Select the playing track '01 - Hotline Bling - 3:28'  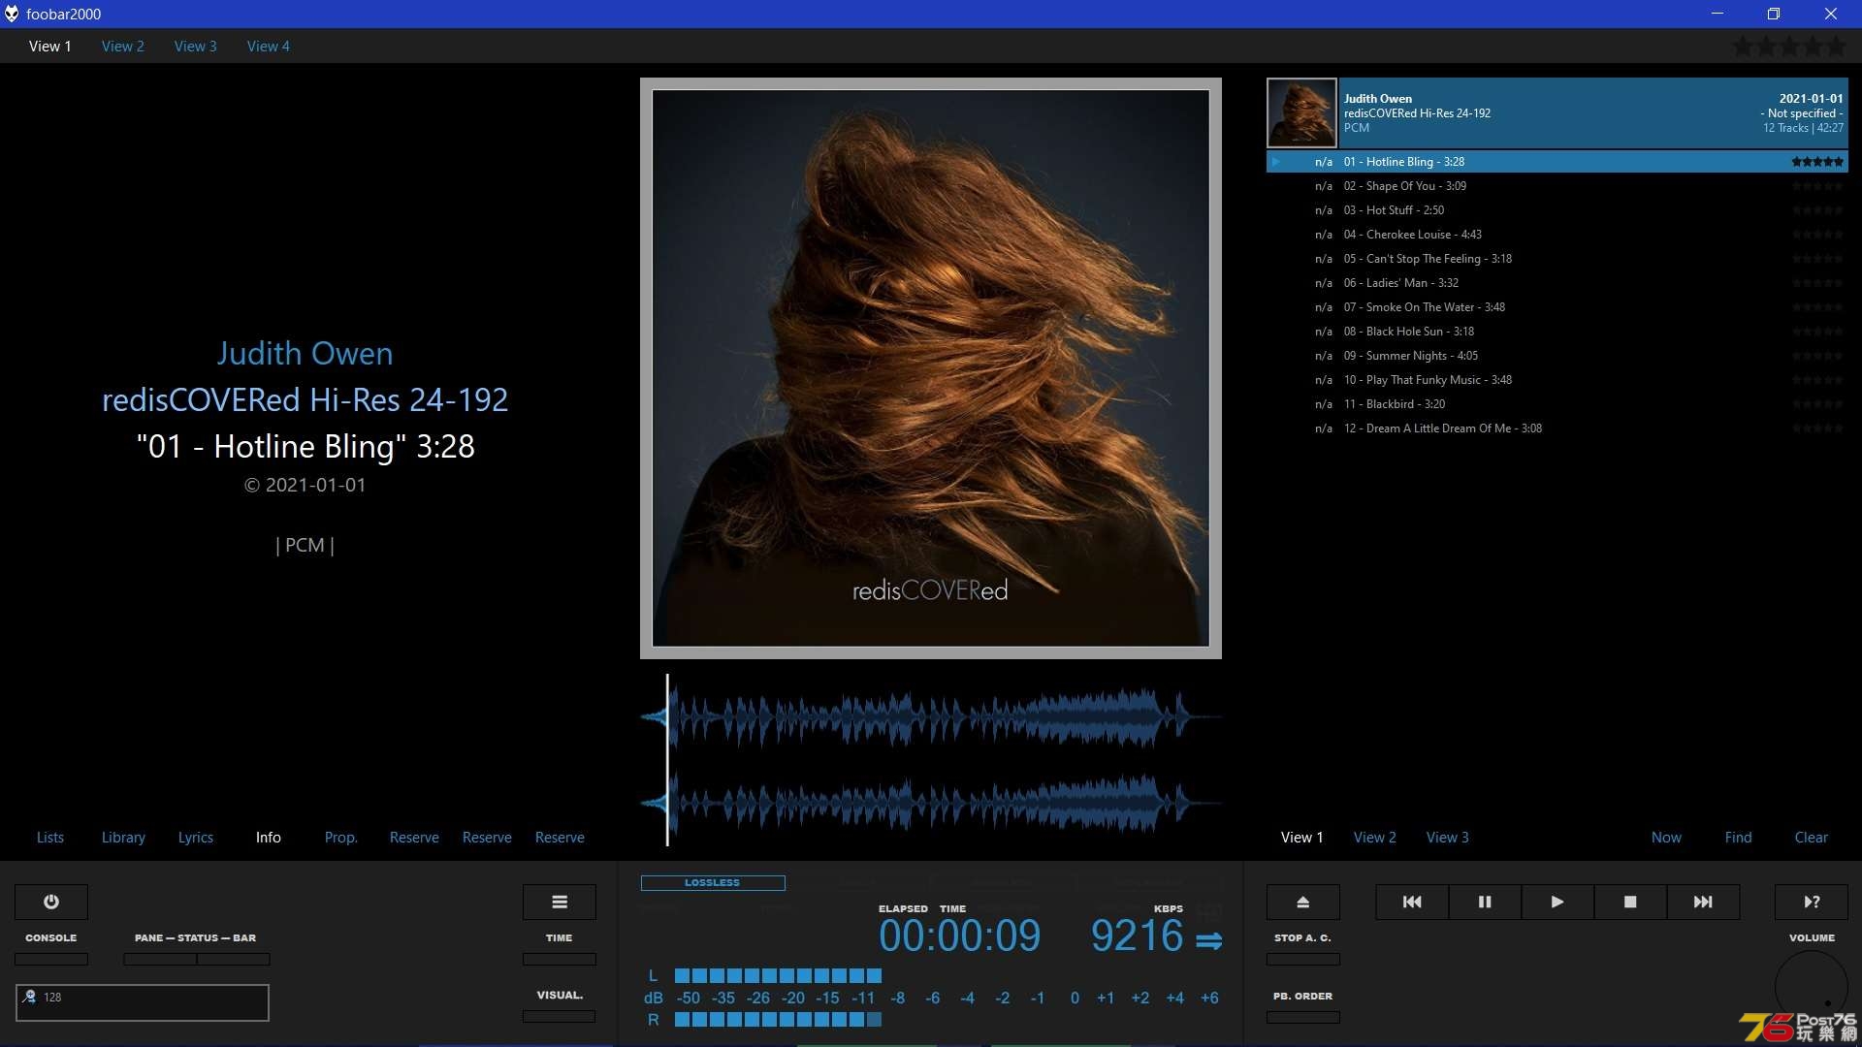(1557, 162)
